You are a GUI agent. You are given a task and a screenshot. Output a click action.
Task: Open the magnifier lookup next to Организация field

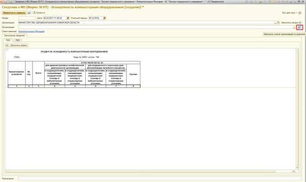click(278, 22)
